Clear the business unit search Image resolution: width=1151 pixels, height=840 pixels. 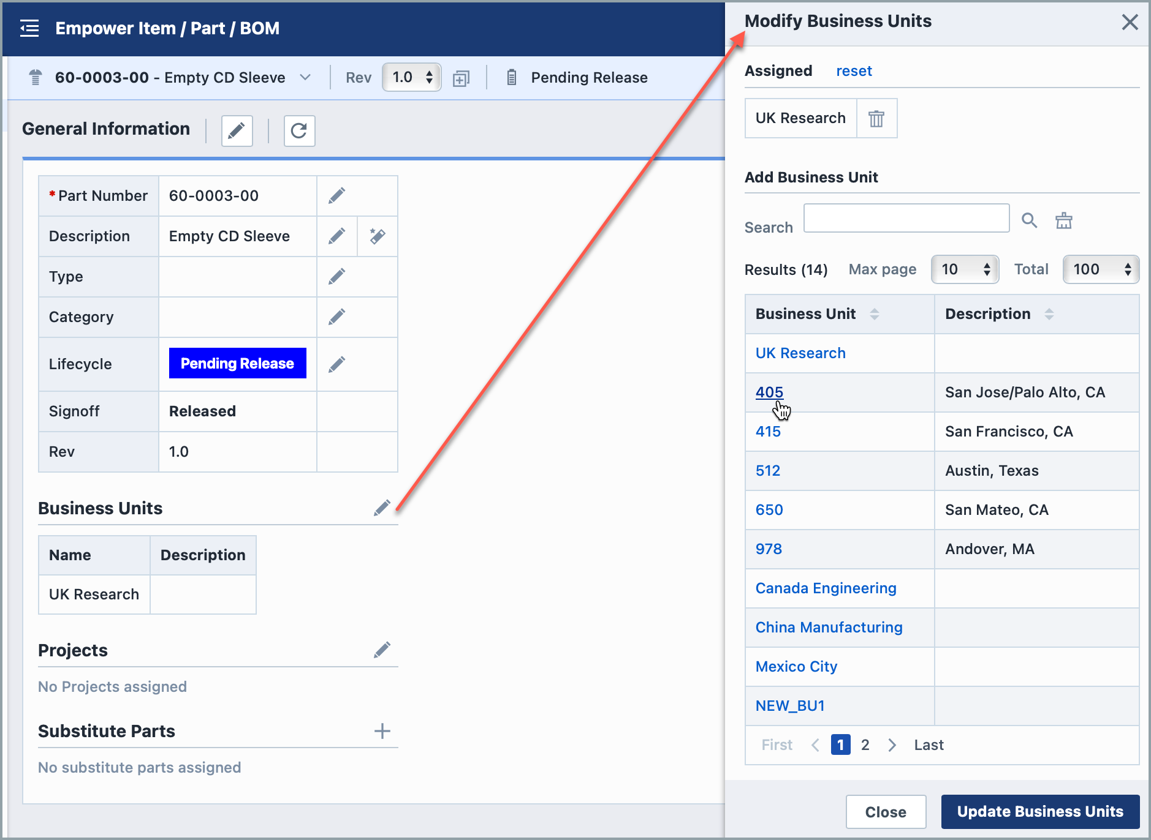coord(1063,220)
